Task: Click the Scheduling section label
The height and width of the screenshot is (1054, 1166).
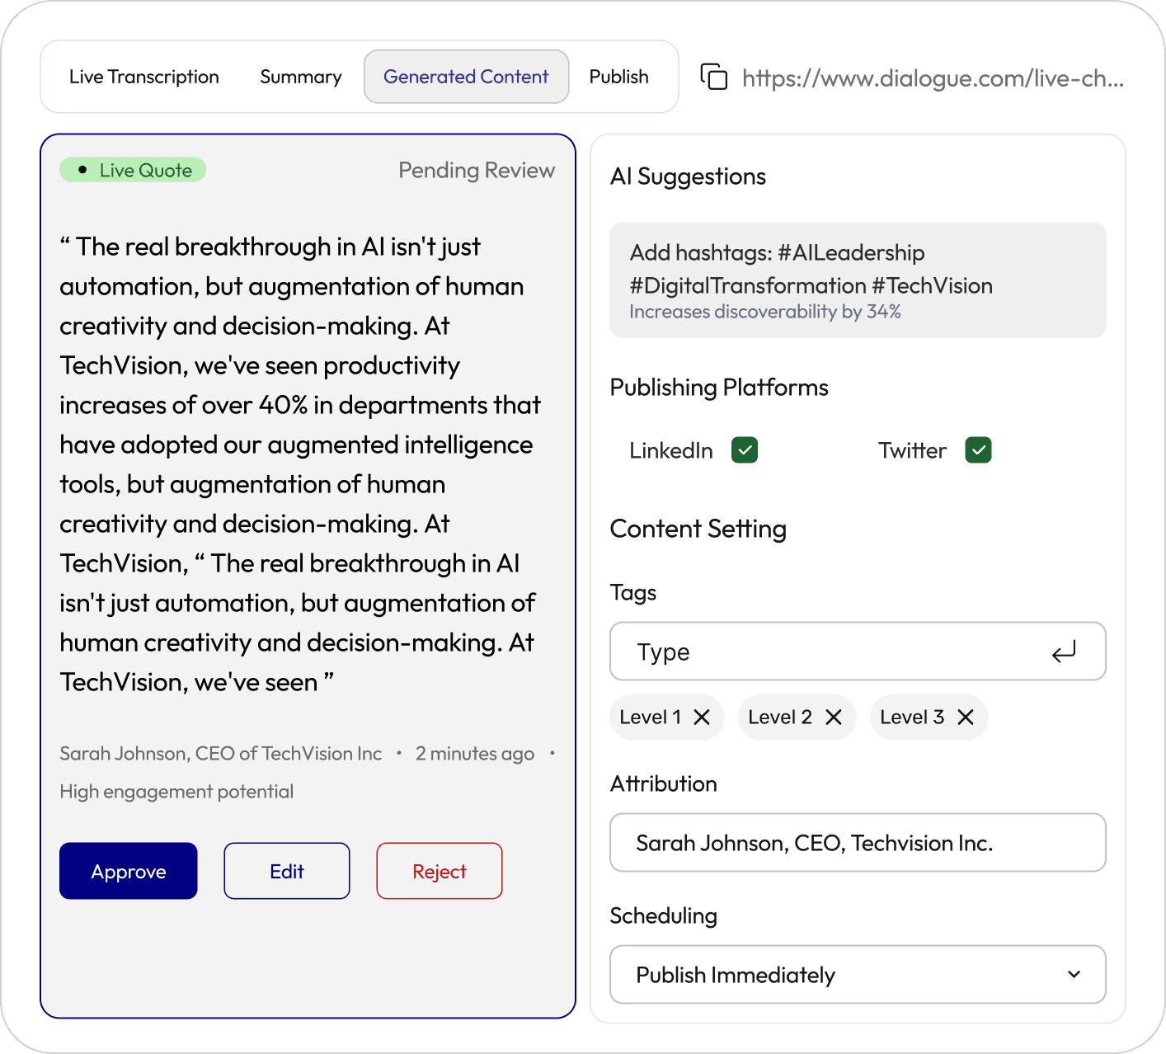Action: coord(664,916)
